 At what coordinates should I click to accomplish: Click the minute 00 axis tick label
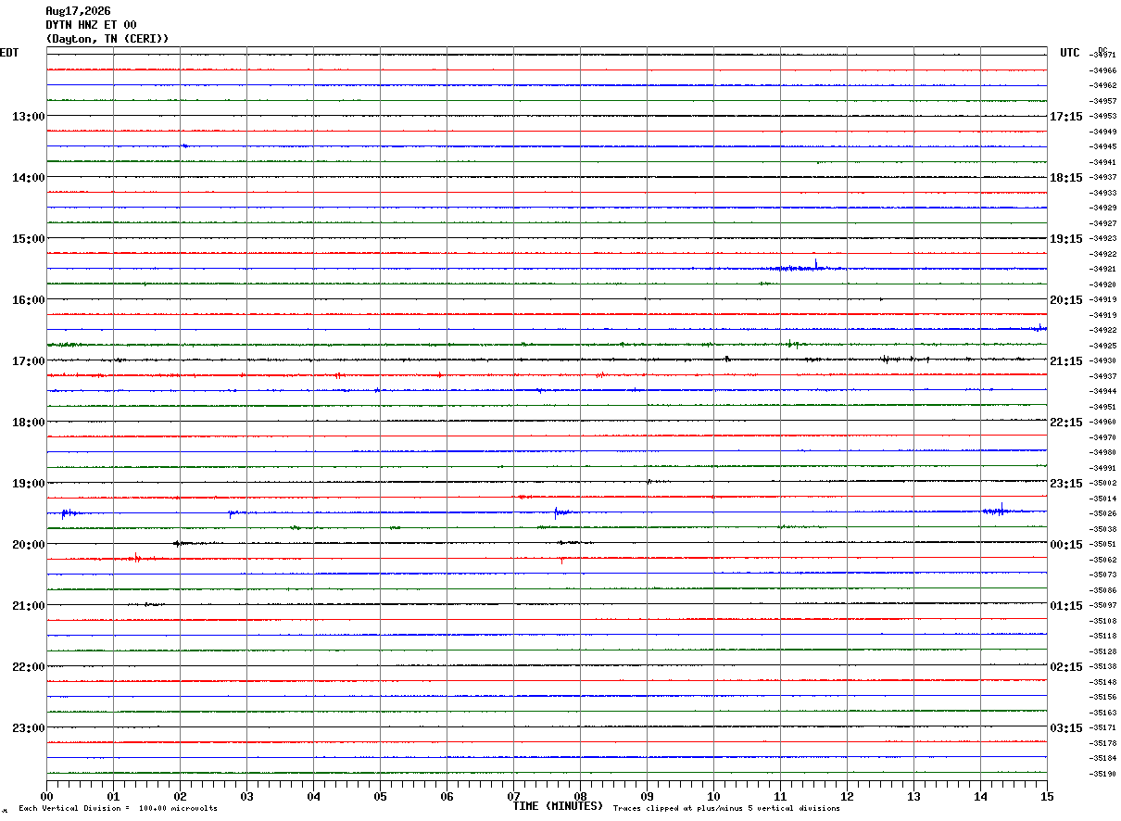click(x=46, y=796)
